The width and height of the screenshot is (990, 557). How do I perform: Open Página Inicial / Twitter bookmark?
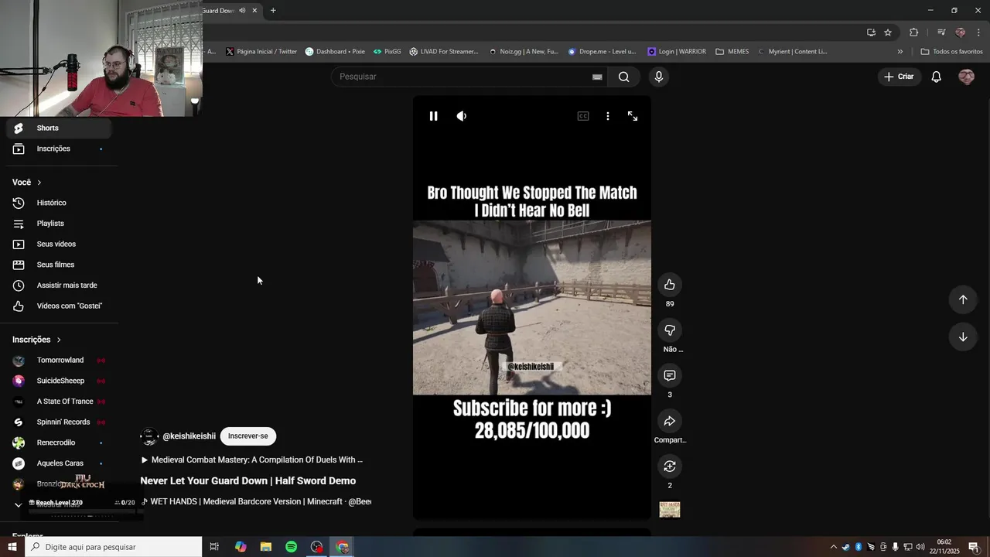261,52
